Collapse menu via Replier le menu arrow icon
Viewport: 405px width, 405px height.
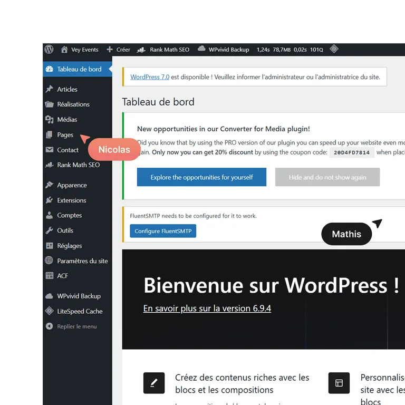[50, 326]
